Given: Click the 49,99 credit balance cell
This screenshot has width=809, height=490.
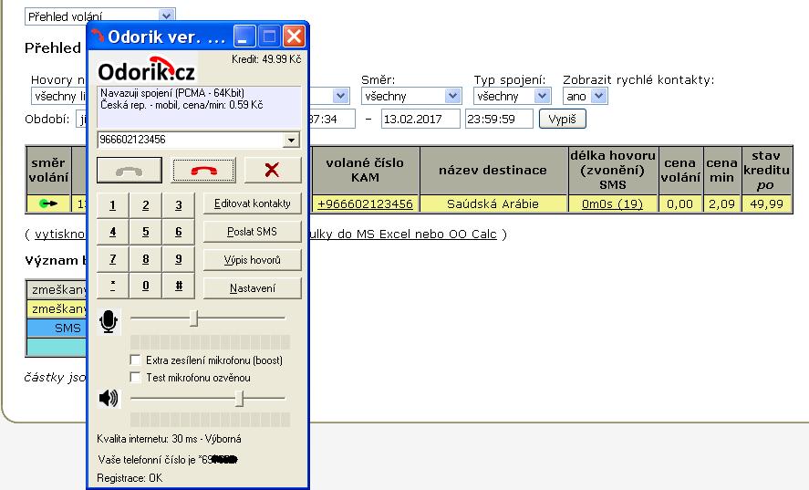Looking at the screenshot, I should tap(767, 204).
